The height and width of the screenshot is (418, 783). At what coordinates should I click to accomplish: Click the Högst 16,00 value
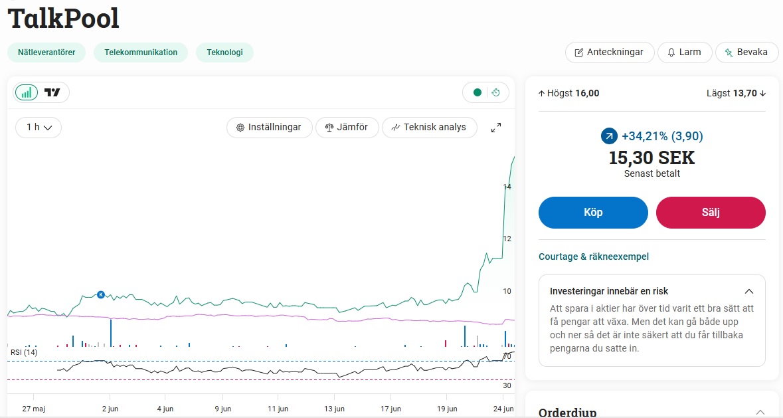tap(568, 93)
